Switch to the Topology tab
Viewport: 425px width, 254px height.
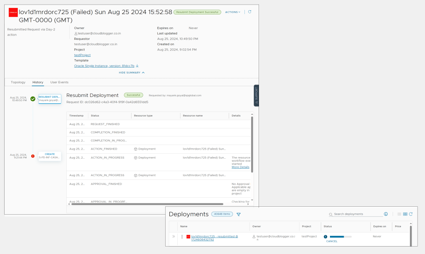pyautogui.click(x=18, y=82)
